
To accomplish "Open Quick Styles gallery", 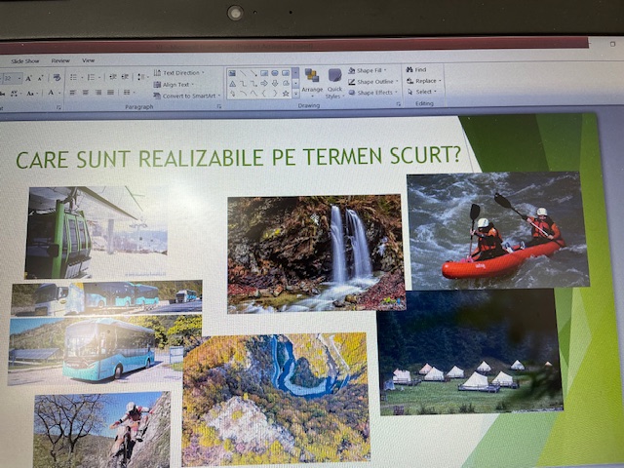I will pos(334,84).
